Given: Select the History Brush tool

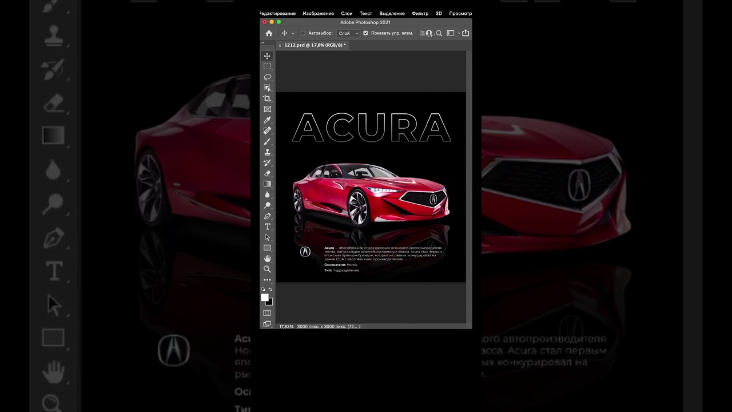Looking at the screenshot, I should 267,163.
